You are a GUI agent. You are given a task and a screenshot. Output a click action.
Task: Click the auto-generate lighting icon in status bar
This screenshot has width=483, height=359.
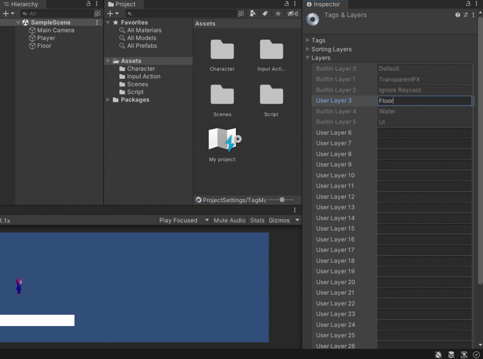464,354
